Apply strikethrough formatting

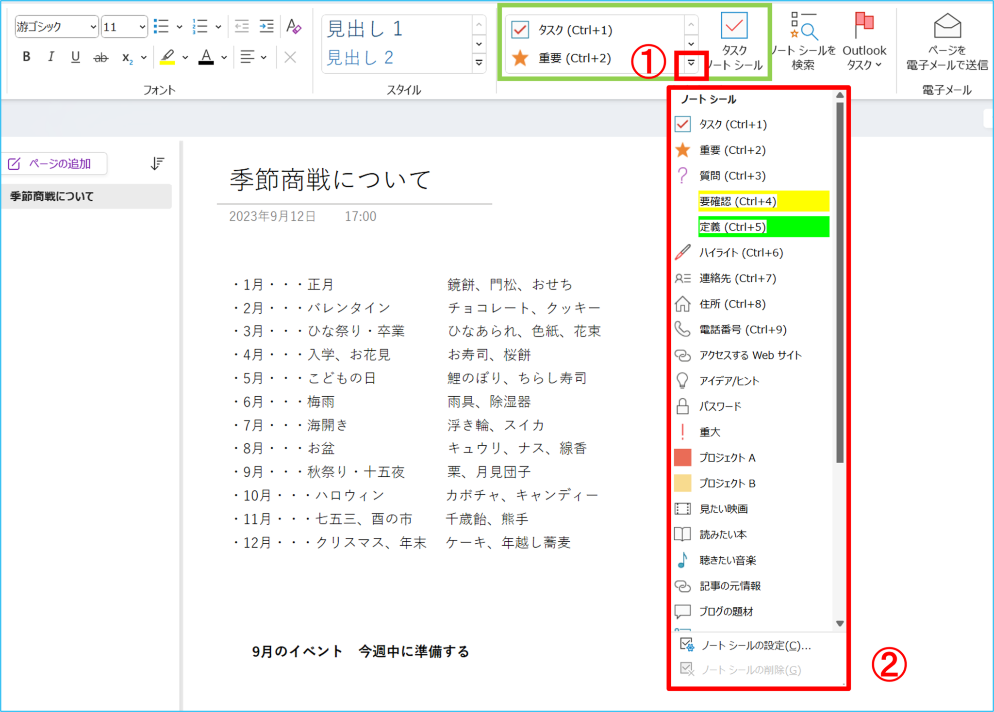pos(100,57)
